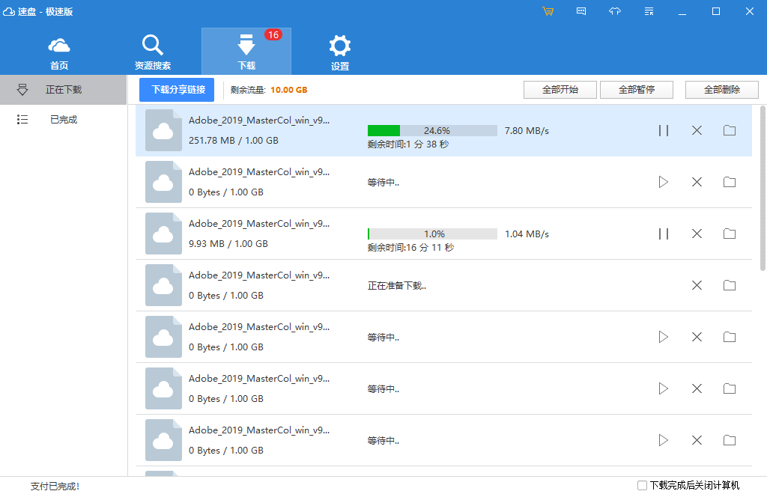Start the second waiting download

click(x=664, y=183)
